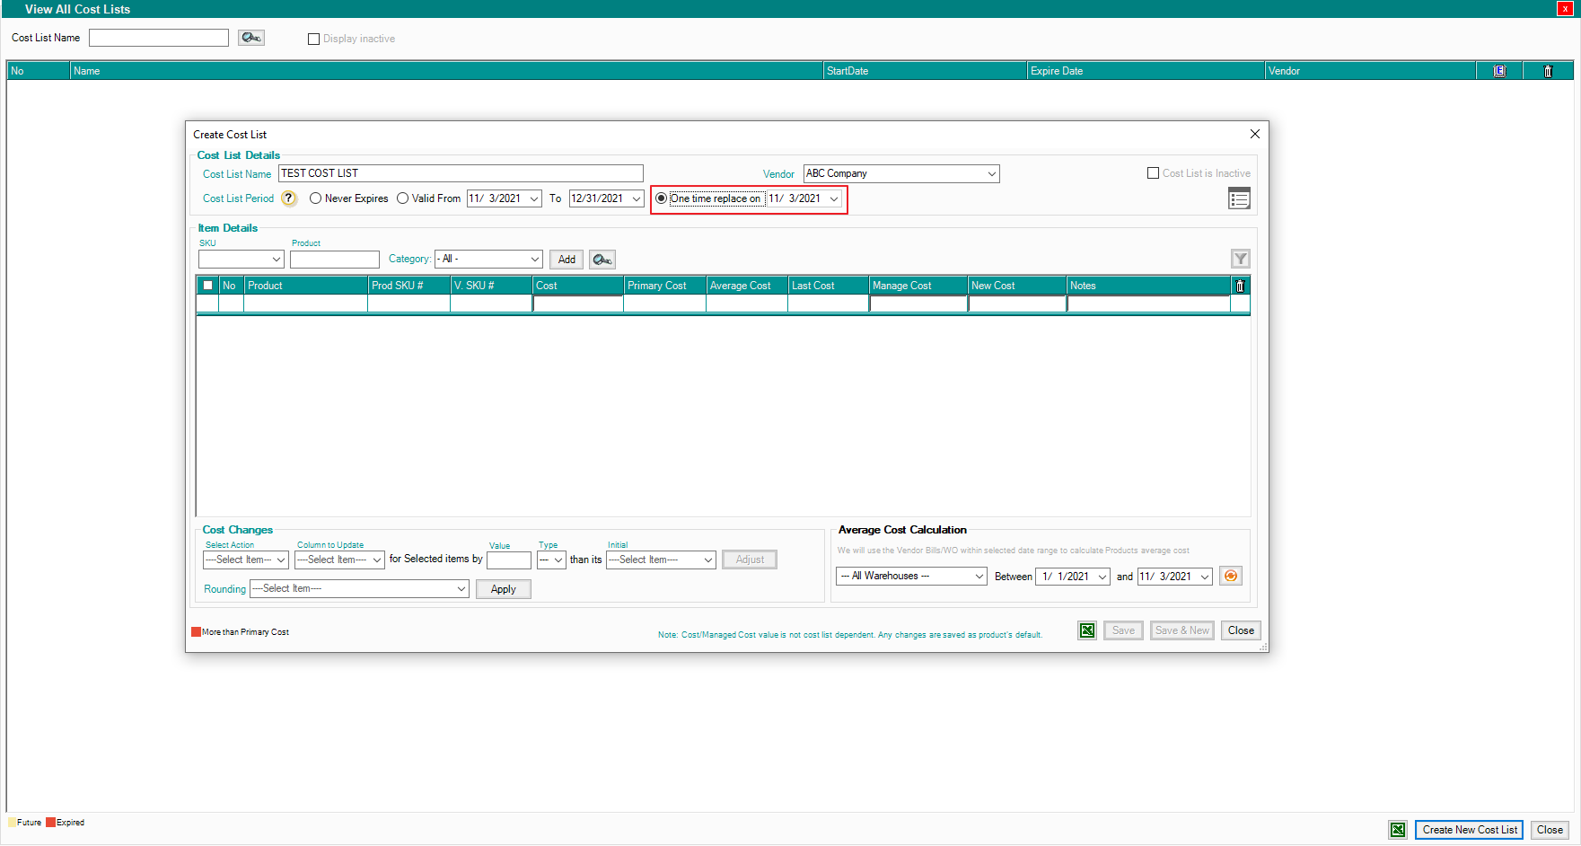1581x846 pixels.
Task: Click the Cost List Name field containing TEST COST LIST
Action: click(x=460, y=173)
